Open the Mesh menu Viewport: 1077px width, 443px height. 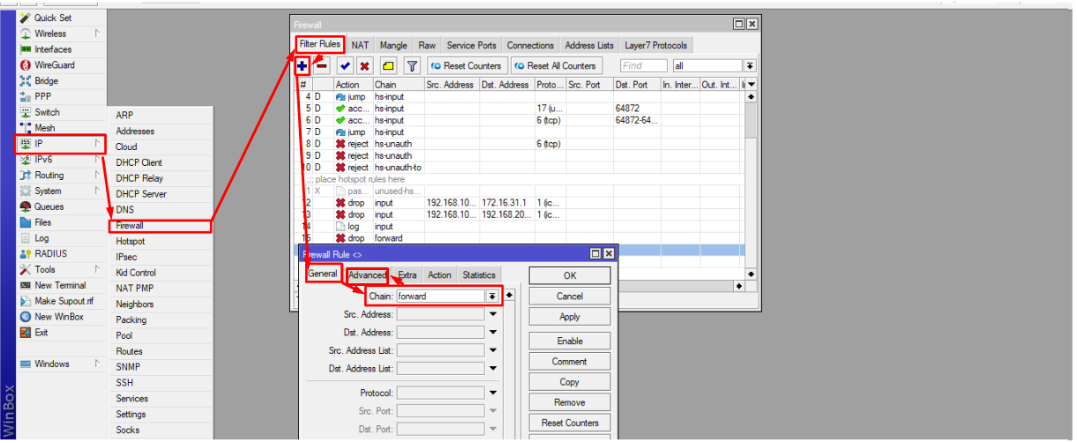(x=45, y=128)
